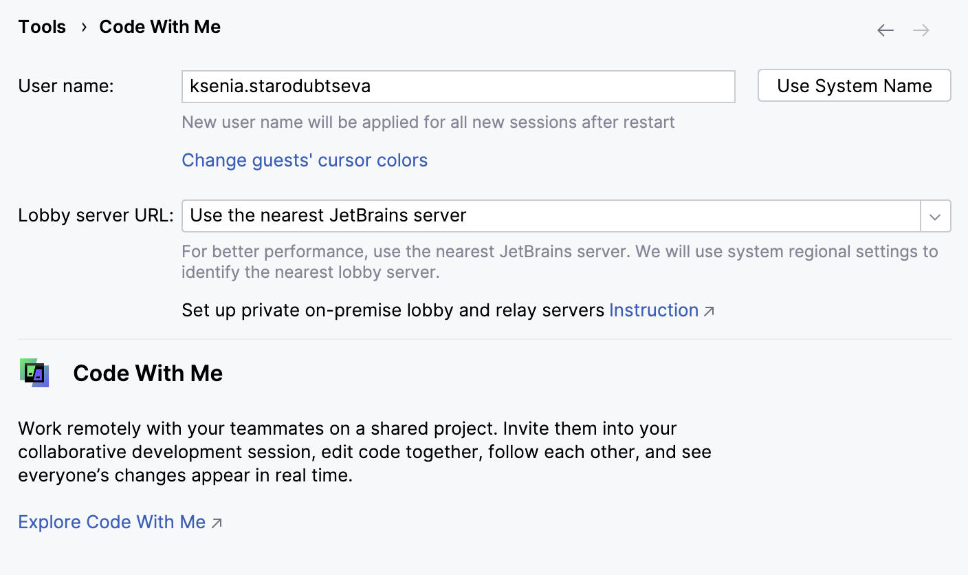Open the Instruction link for on-premise servers
Screen dimensions: 968x575
point(654,310)
